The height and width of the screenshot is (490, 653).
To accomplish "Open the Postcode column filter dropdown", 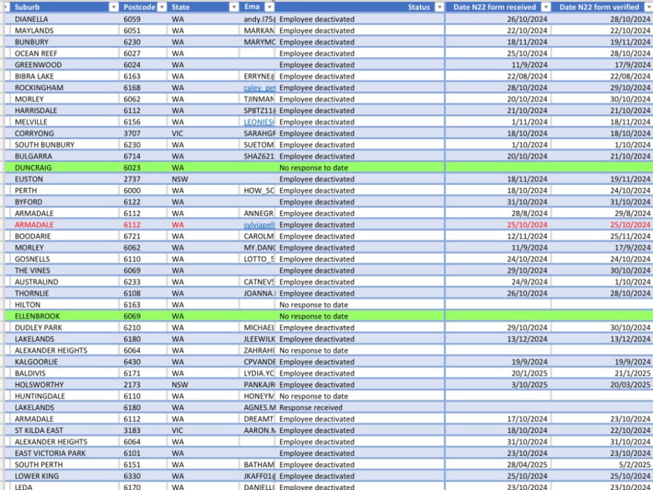I will coord(163,7).
